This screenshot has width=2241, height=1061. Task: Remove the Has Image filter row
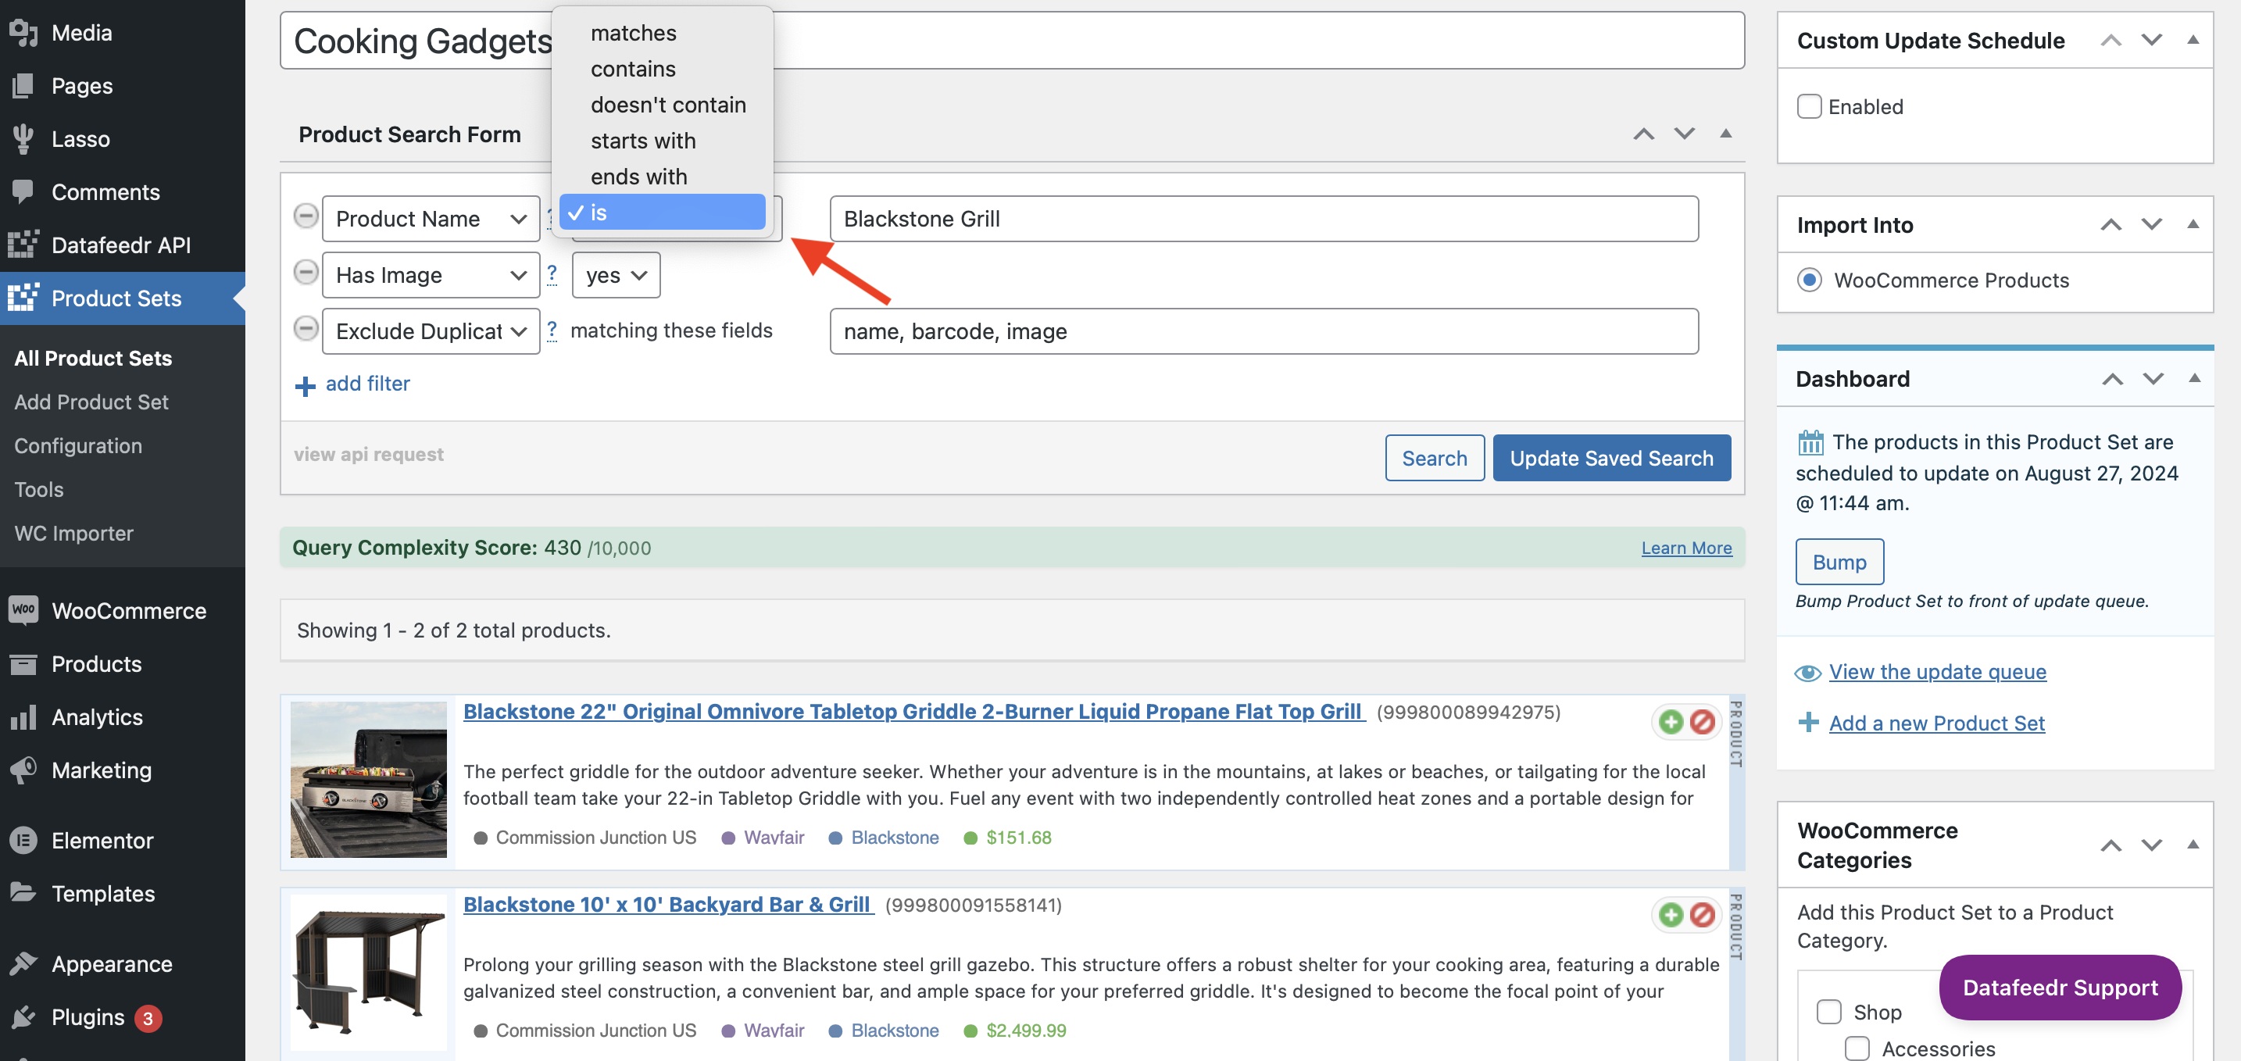(306, 272)
